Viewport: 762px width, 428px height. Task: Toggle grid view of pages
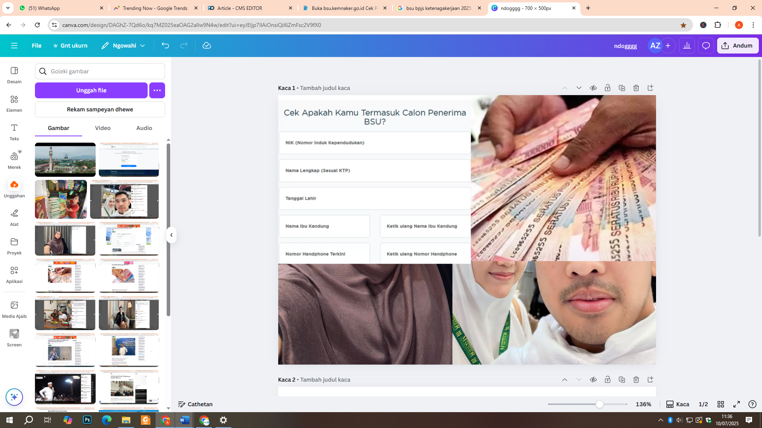[721, 404]
